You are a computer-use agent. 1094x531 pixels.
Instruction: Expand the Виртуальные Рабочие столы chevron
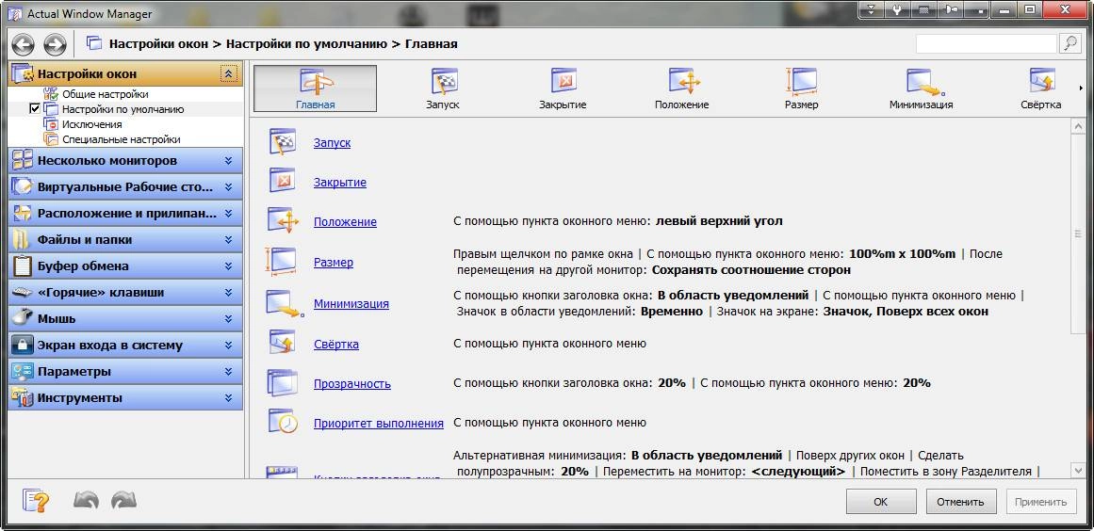coord(228,186)
